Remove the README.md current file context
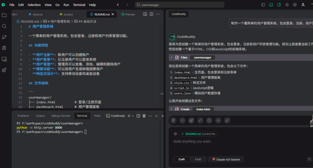 pyautogui.click(x=183, y=134)
